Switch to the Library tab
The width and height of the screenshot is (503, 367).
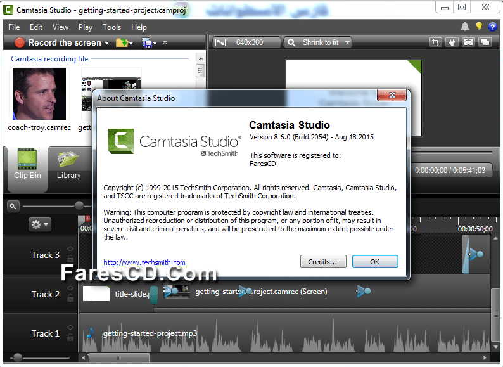click(x=68, y=165)
